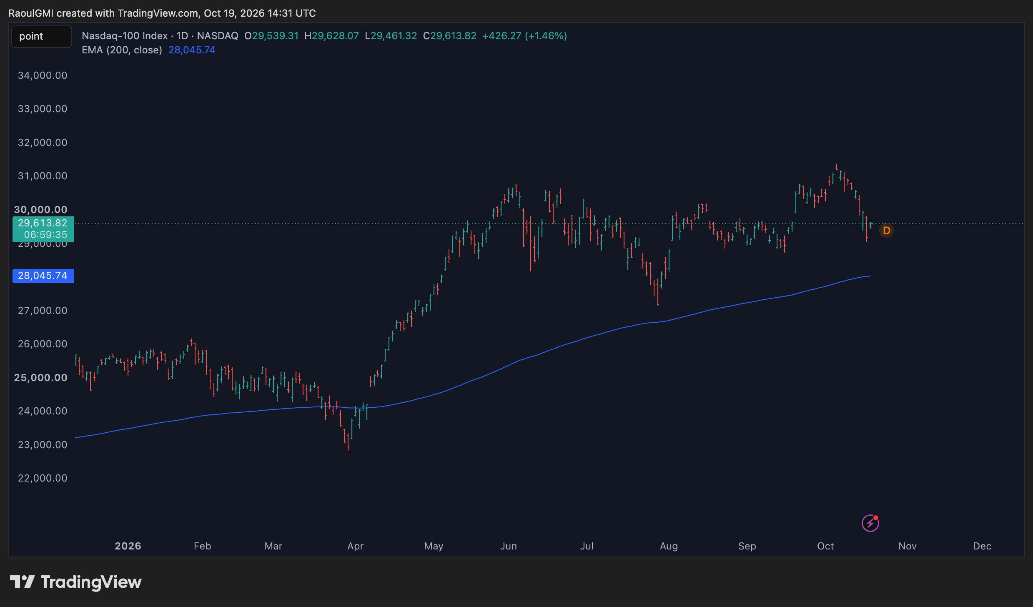
Task: Click the open value O29,539.31
Action: coord(271,36)
